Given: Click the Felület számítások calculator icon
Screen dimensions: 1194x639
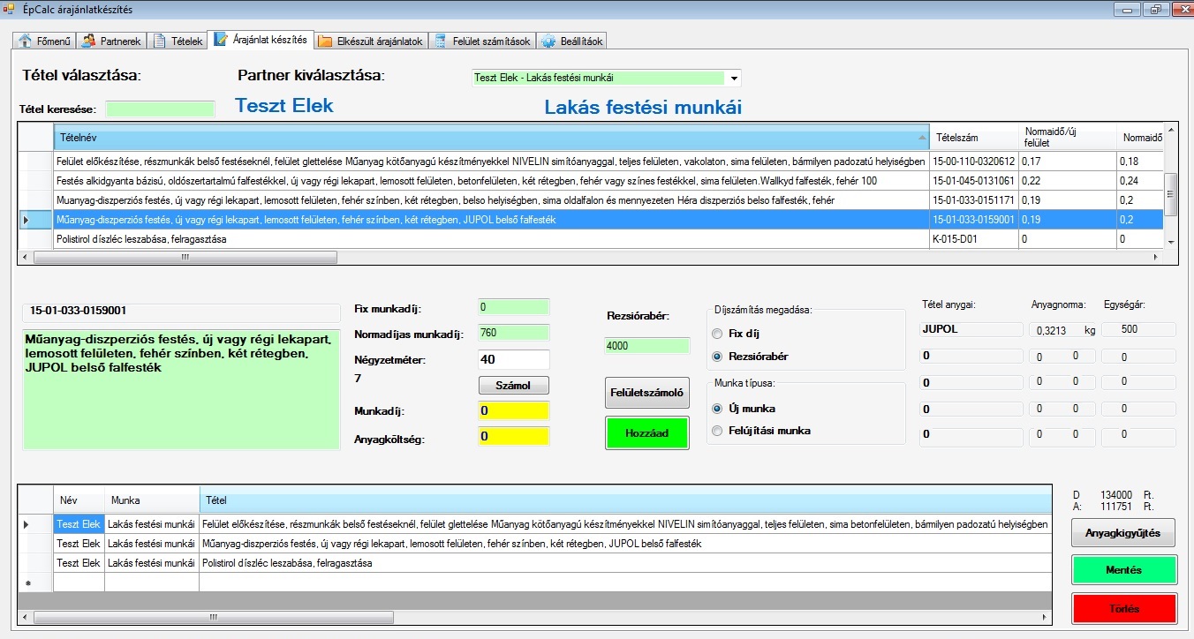Looking at the screenshot, I should (441, 41).
